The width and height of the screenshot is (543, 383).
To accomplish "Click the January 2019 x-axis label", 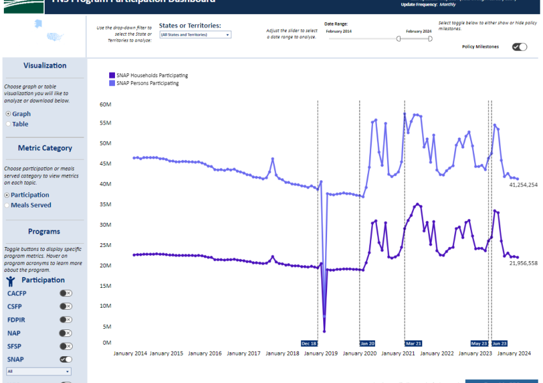I will point(321,353).
